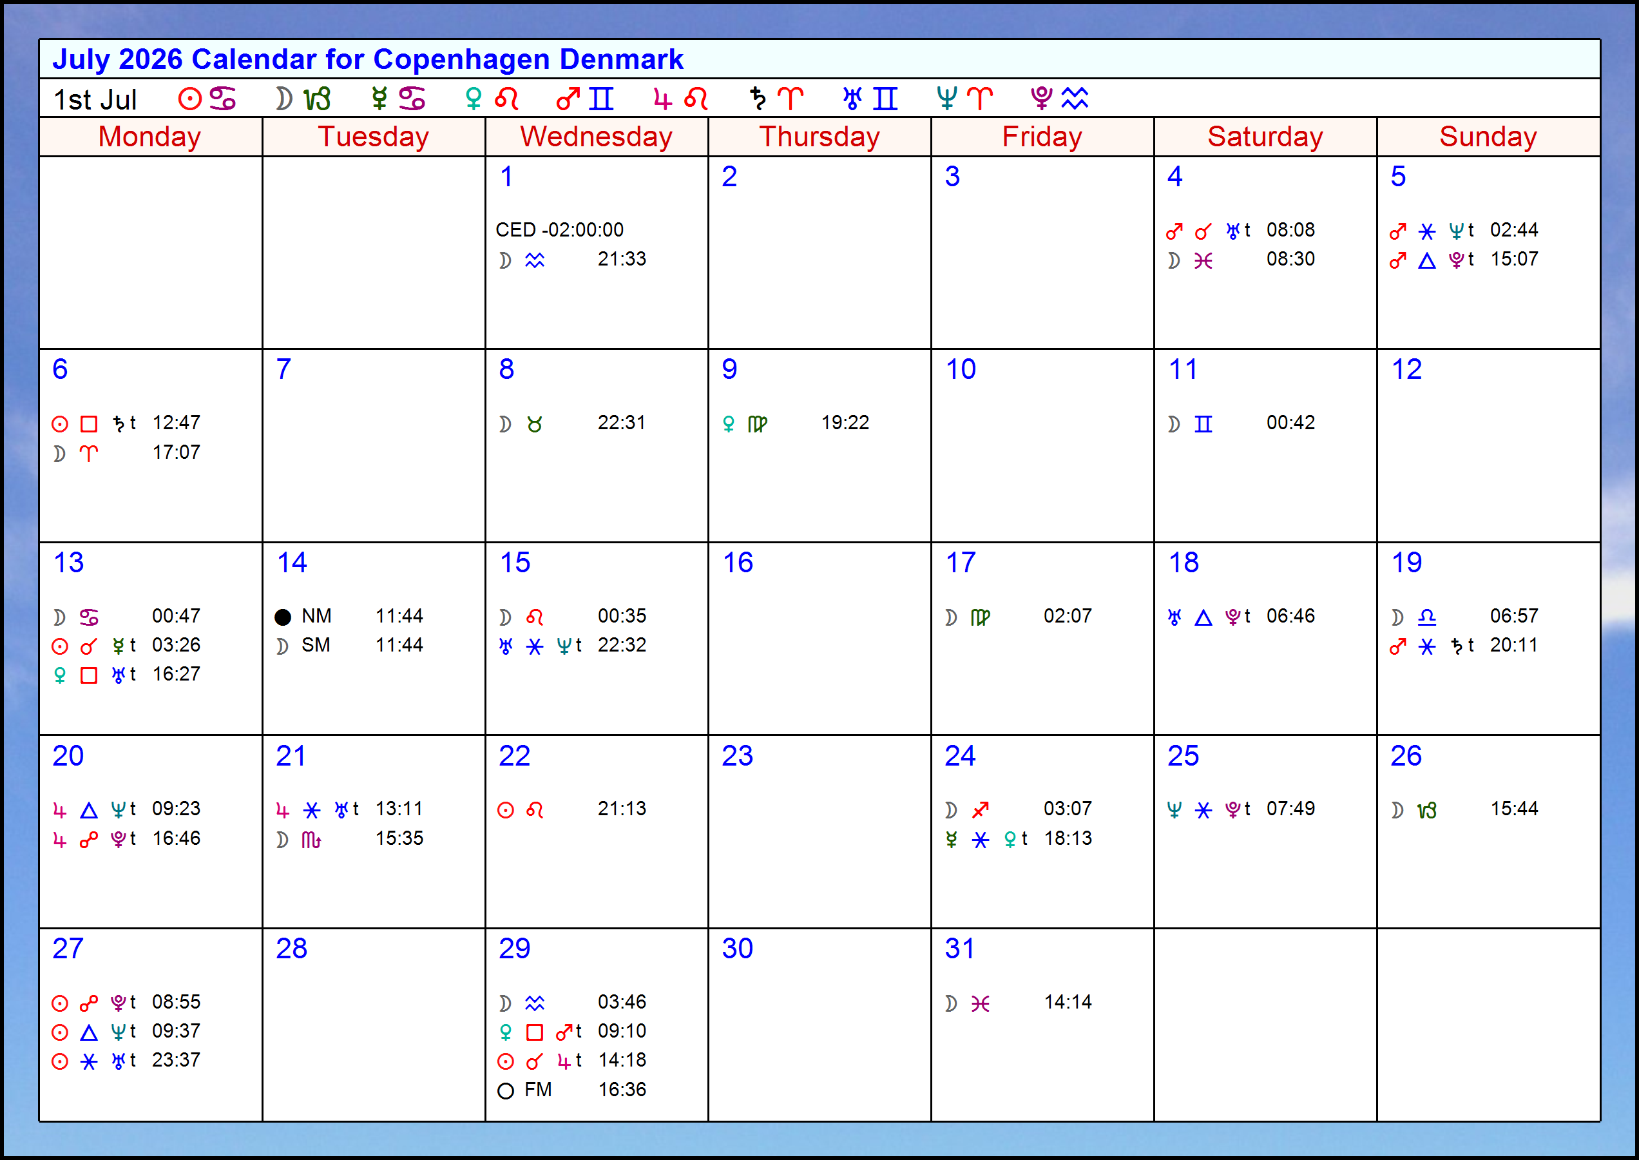Select the Mars glyph in the 1st Jul row
The height and width of the screenshot is (1160, 1639).
[x=568, y=99]
